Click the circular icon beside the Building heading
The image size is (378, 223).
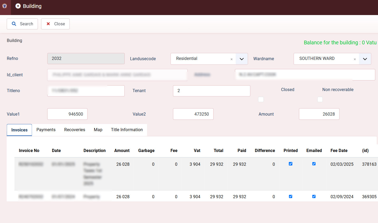click(x=18, y=6)
